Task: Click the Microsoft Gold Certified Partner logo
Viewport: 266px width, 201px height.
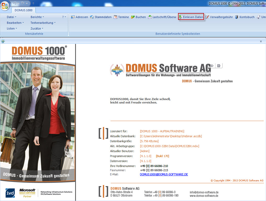Action: pyautogui.click(x=27, y=193)
